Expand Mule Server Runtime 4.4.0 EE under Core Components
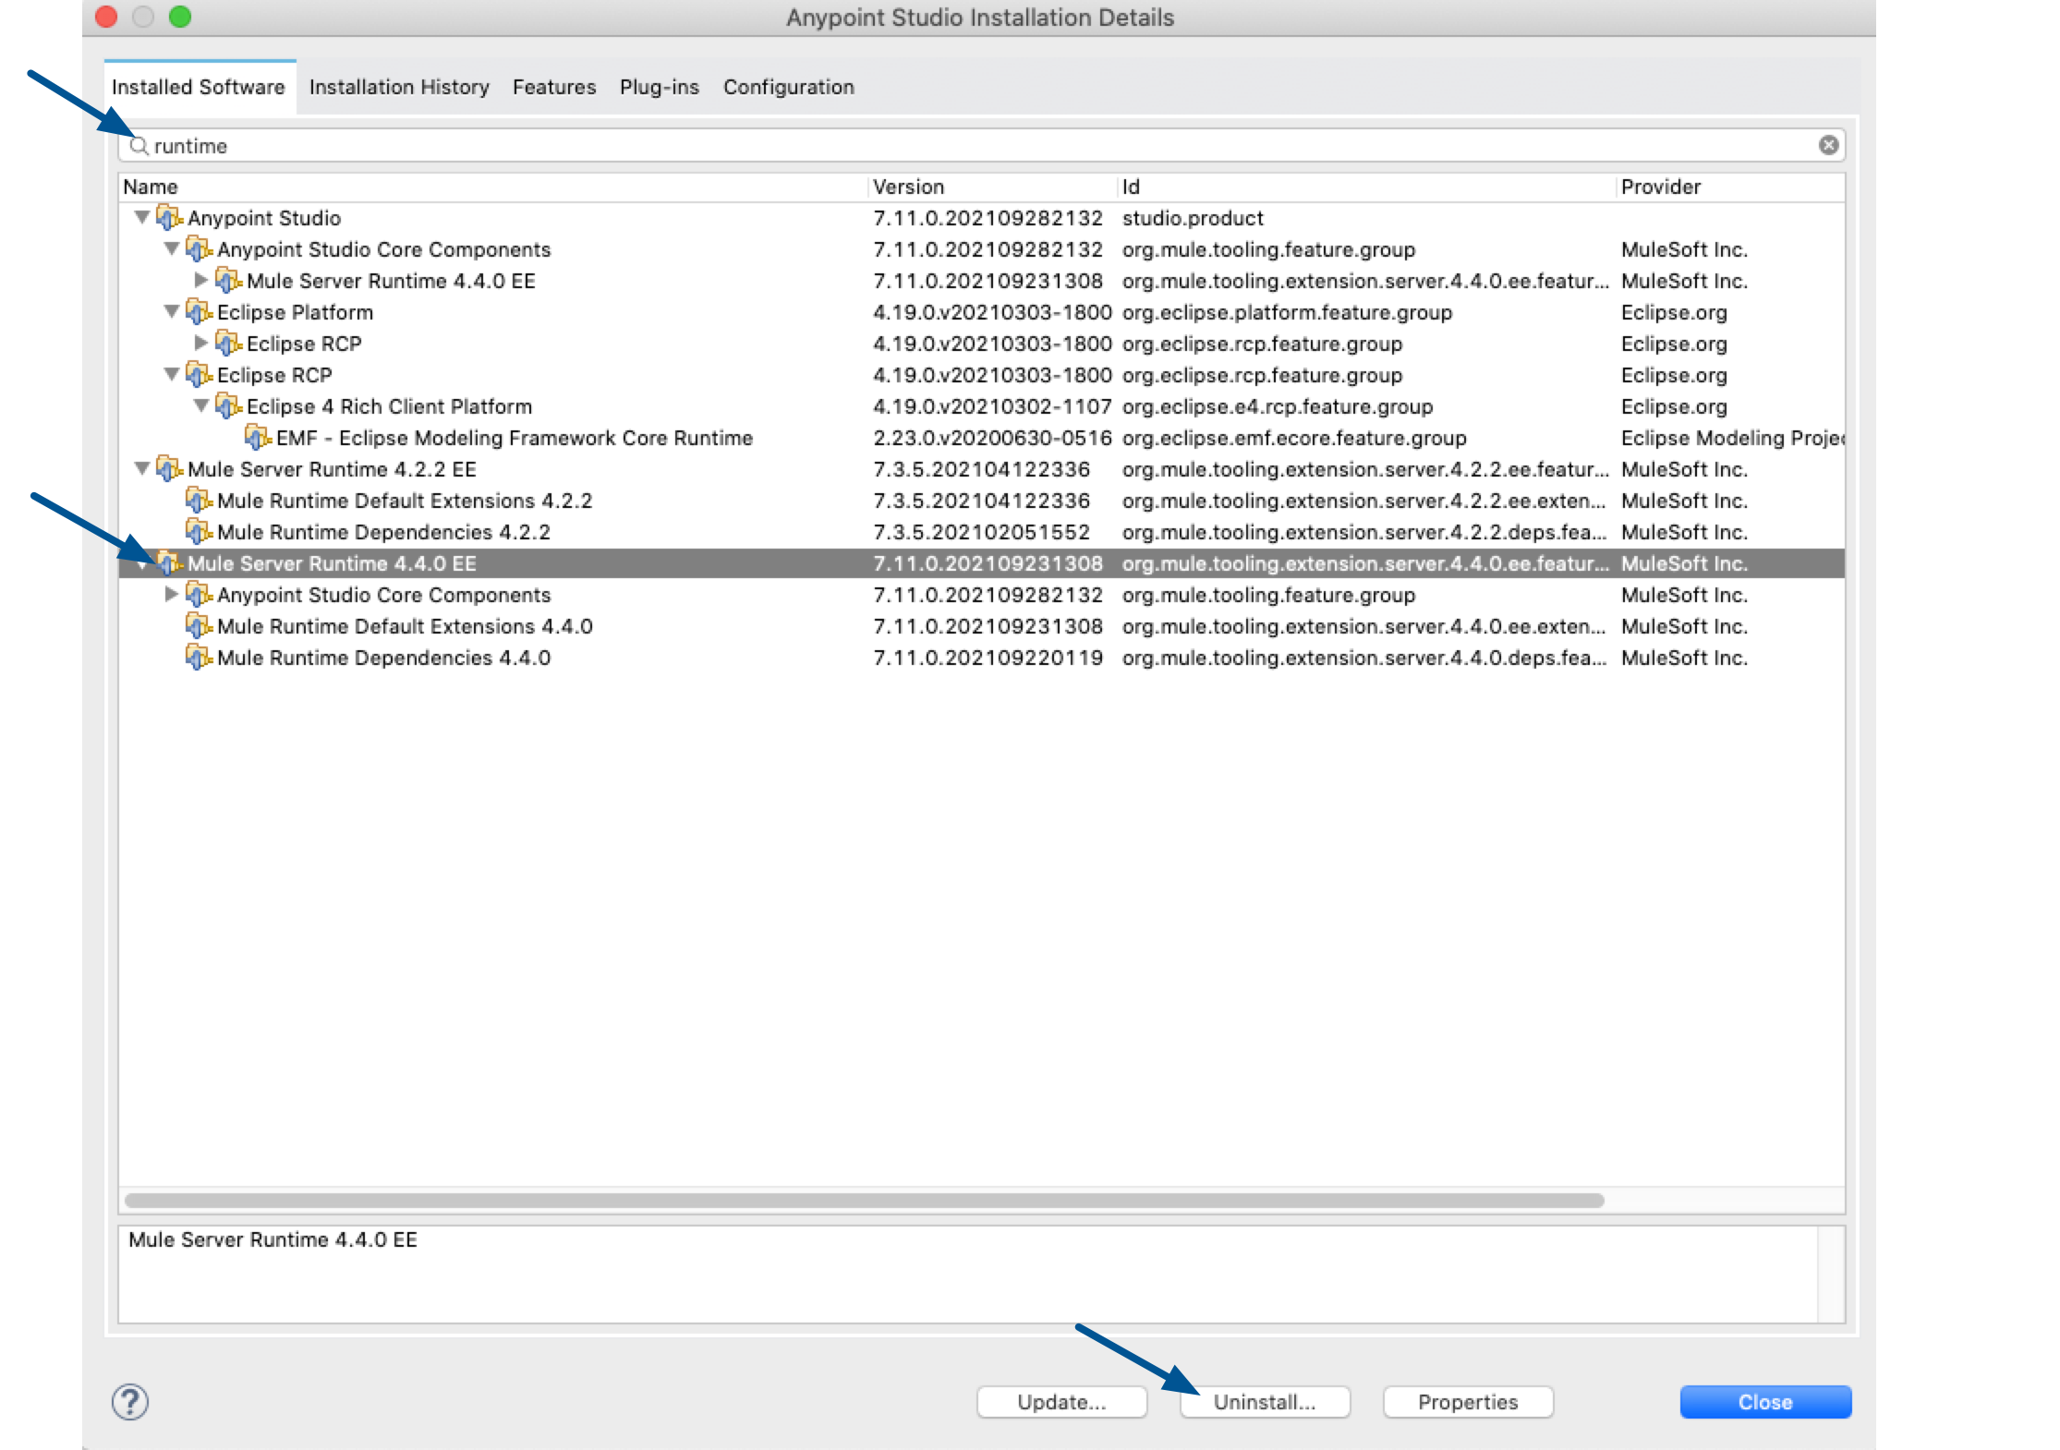The image size is (2060, 1450). (x=201, y=281)
